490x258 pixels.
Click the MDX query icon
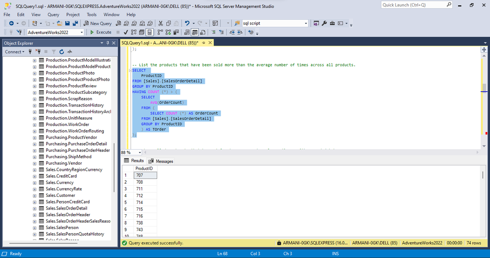(126, 24)
